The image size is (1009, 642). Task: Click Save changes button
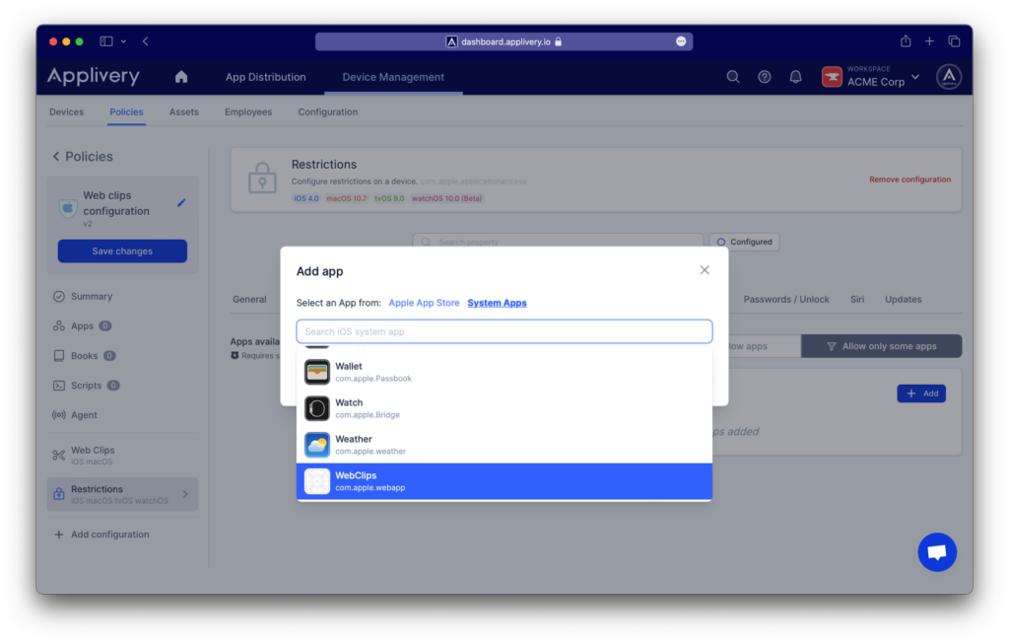click(x=122, y=251)
